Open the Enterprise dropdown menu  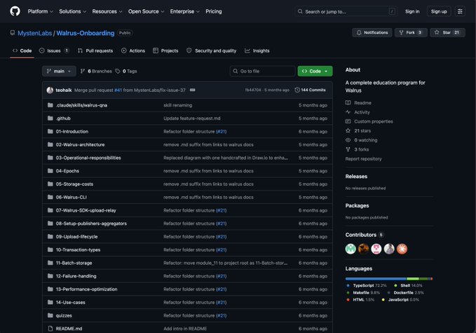coord(184,11)
